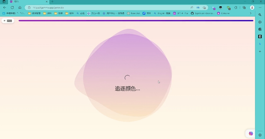Select the Gamma browser tab

(29, 2)
